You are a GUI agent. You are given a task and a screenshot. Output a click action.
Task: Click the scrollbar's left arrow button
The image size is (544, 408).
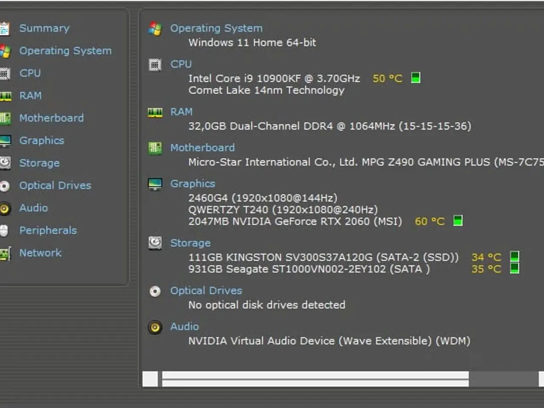[x=150, y=379]
